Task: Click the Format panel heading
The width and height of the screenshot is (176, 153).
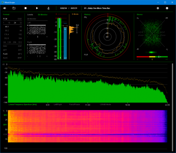Action: click(6, 14)
